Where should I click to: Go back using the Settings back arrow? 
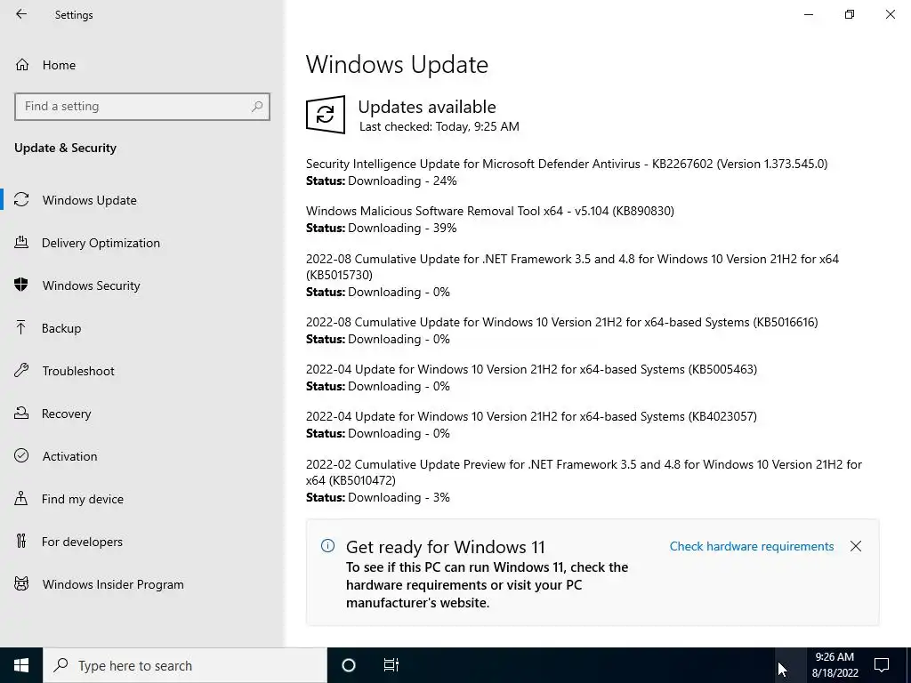(x=21, y=14)
